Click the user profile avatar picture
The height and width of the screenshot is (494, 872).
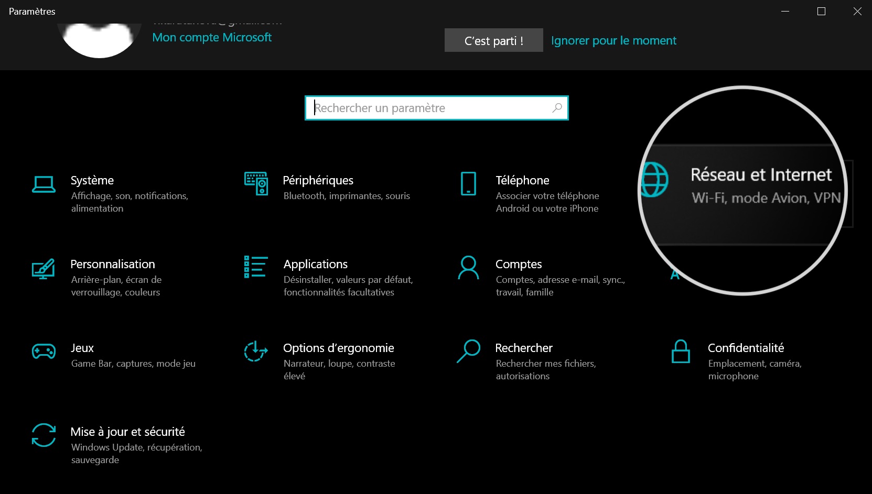(99, 40)
